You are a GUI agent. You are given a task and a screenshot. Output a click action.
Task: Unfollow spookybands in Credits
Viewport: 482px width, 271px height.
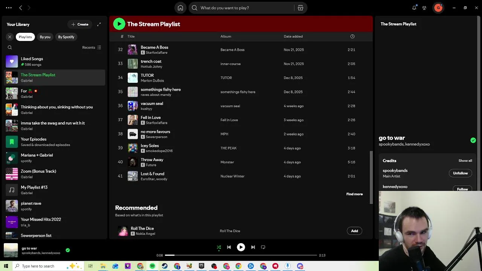(x=460, y=173)
